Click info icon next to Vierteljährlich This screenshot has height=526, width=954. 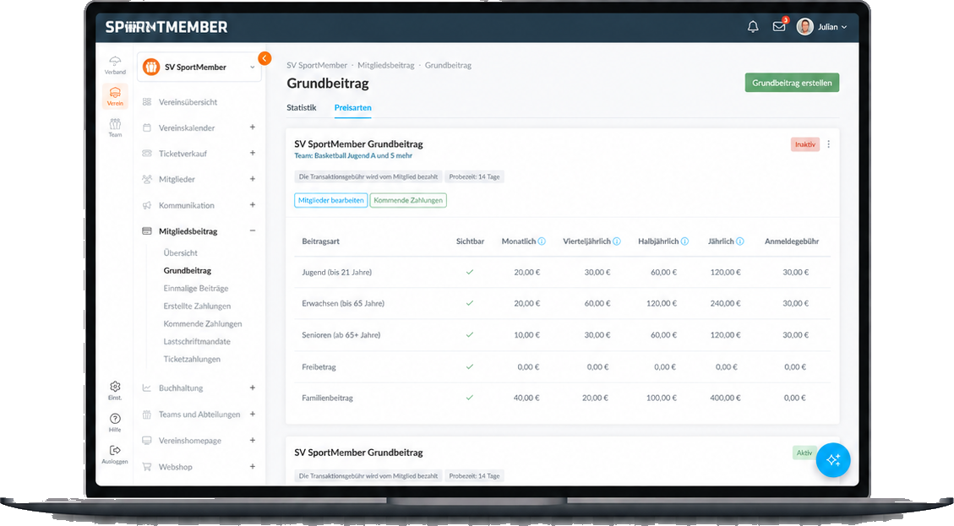(x=616, y=241)
